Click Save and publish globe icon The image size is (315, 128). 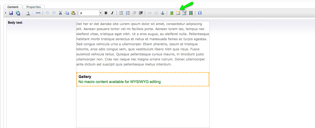coord(18,13)
